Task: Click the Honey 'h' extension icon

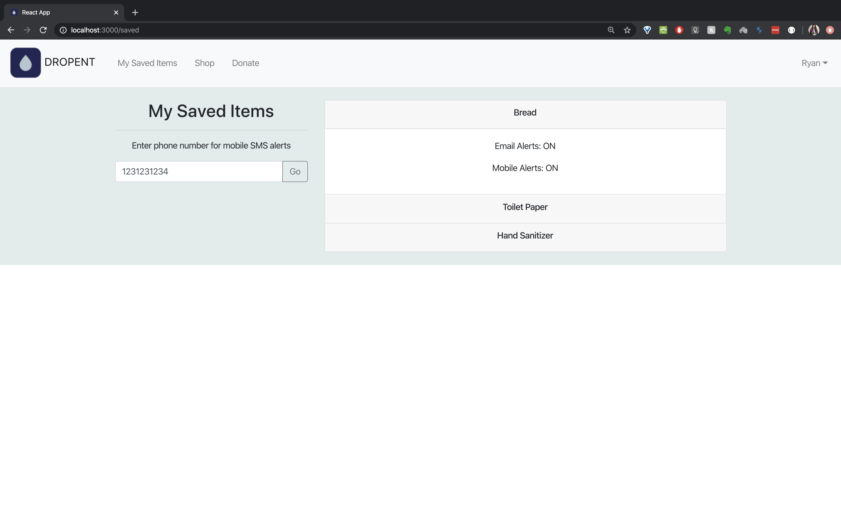Action: tap(711, 30)
